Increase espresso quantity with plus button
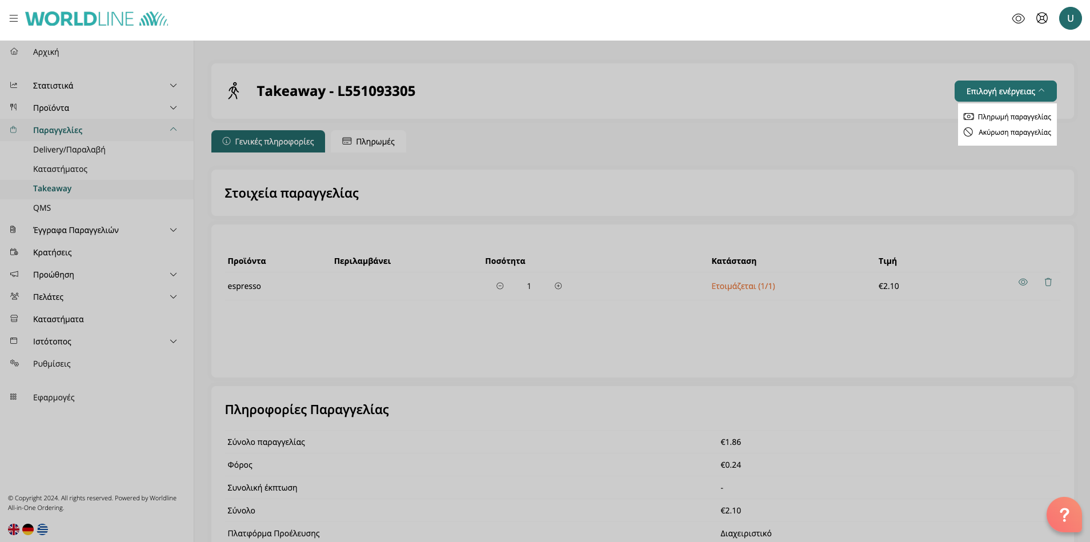 coord(558,286)
